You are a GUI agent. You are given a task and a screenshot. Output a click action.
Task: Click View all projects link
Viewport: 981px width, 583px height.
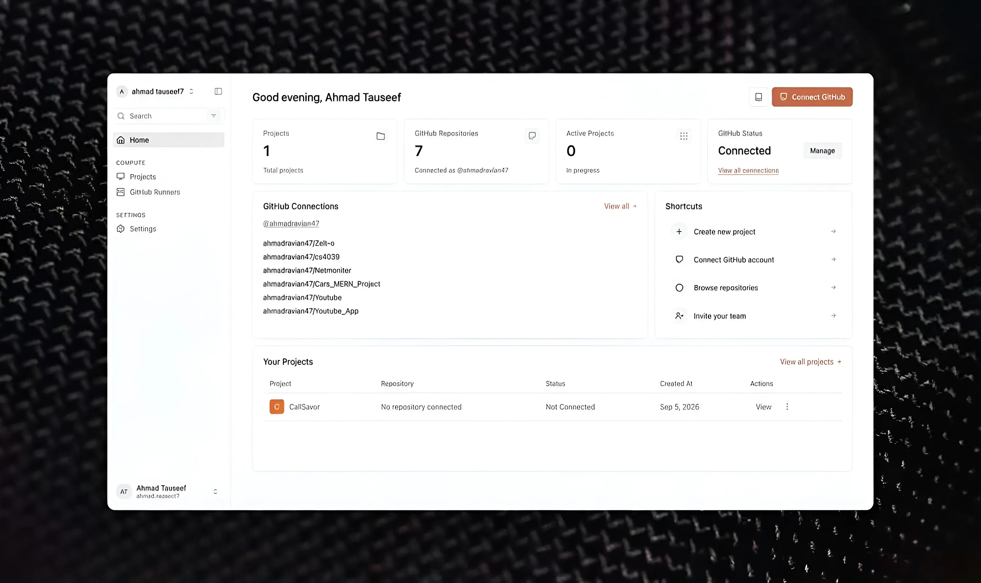811,362
